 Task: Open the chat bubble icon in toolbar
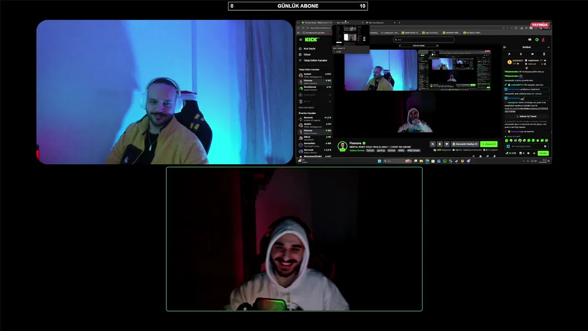[532, 54]
